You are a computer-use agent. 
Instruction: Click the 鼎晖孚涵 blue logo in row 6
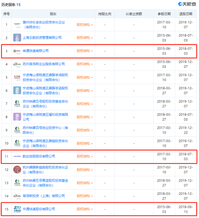point(17,90)
